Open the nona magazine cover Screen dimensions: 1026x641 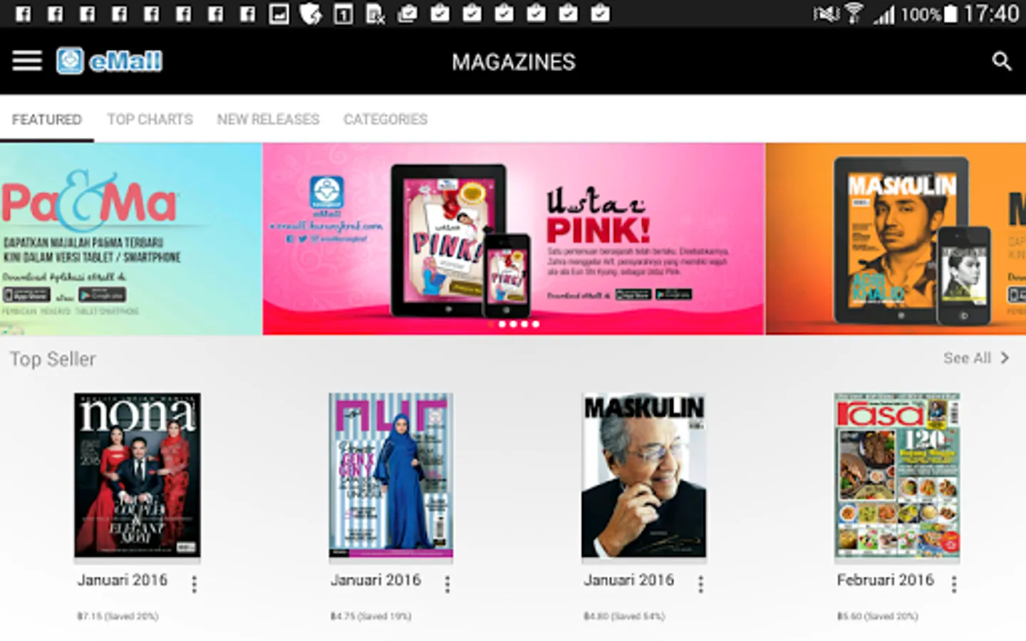coord(138,475)
